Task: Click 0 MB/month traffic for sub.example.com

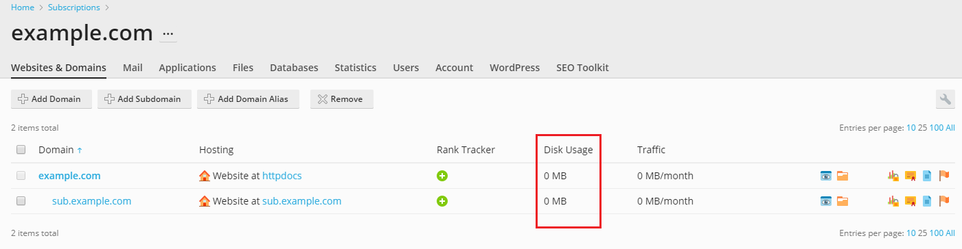Action: coord(665,201)
